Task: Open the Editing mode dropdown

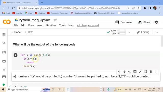Action: pos(143,32)
